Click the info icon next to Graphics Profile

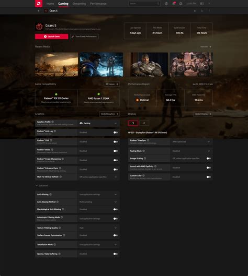53,122
